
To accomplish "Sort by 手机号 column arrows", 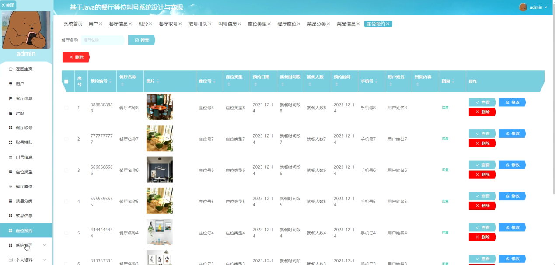I will pyautogui.click(x=377, y=81).
